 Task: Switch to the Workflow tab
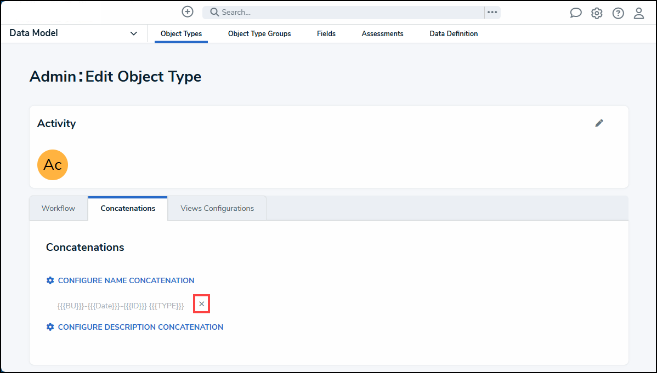[58, 208]
